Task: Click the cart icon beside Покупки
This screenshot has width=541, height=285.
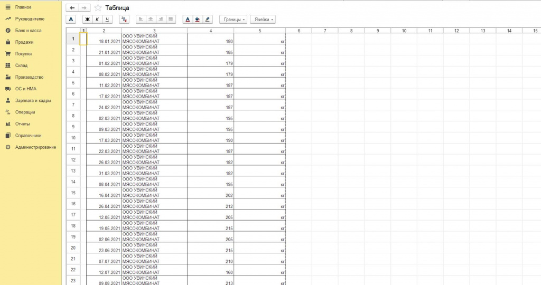Action: click(x=8, y=54)
